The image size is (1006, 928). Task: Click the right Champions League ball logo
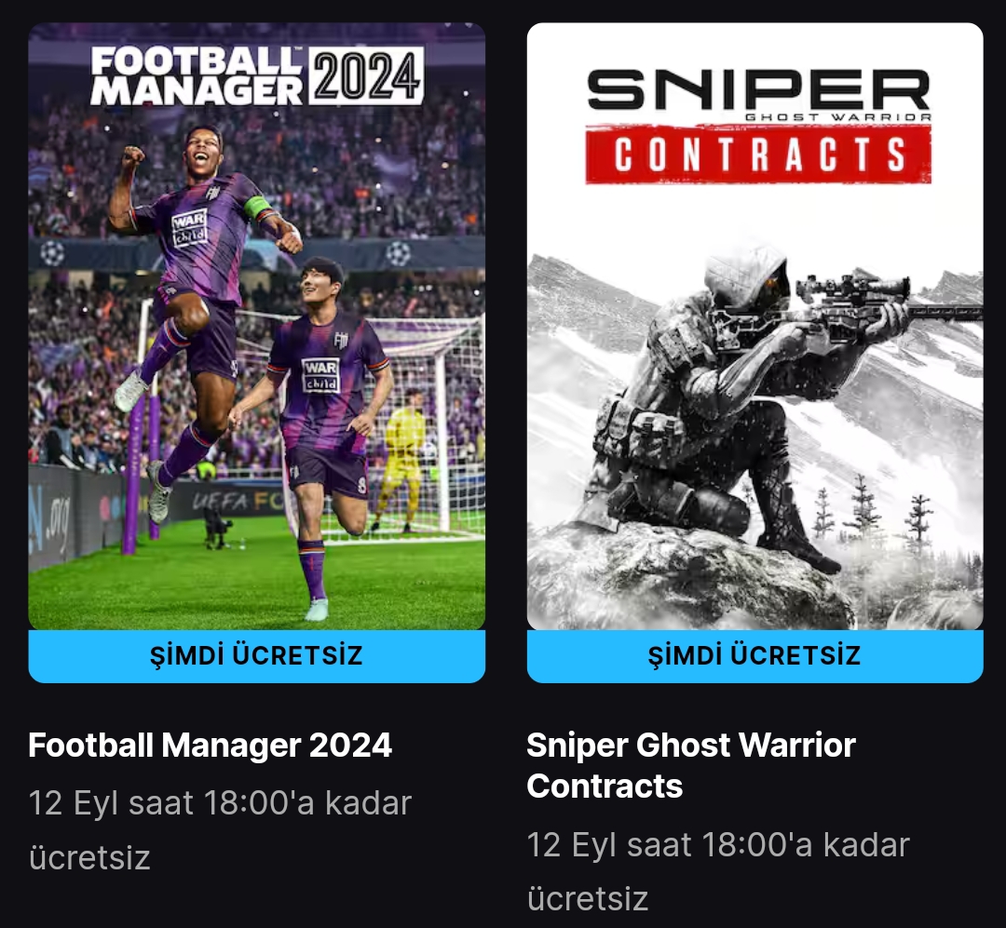[x=398, y=253]
